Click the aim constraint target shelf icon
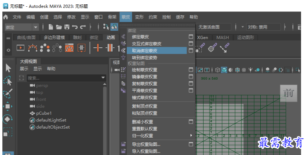 coord(212,48)
